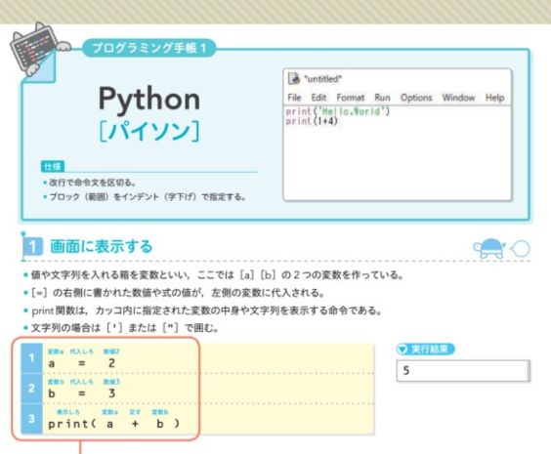Click the Python file icon beside untitled title
551x454 pixels.
294,78
